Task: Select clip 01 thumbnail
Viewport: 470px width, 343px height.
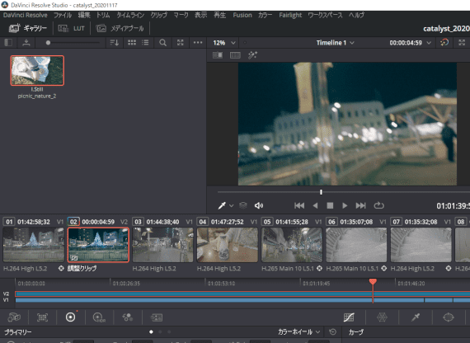Action: (x=34, y=245)
